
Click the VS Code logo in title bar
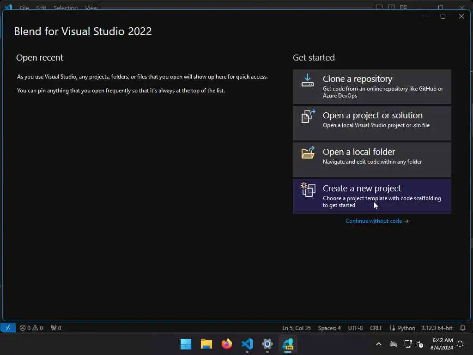coord(8,7)
